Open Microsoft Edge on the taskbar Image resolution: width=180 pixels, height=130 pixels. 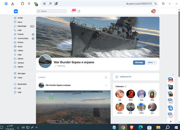coord(140,127)
